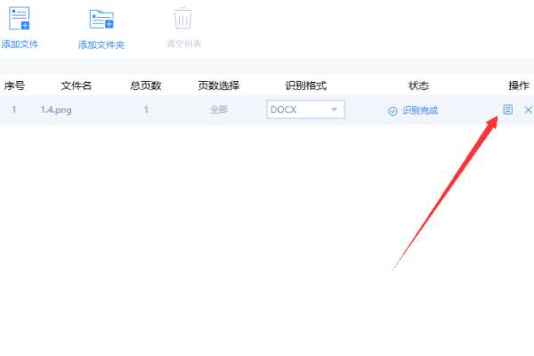534x356 pixels.
Task: Click the dropdown arrow beside DOCX
Action: 334,109
